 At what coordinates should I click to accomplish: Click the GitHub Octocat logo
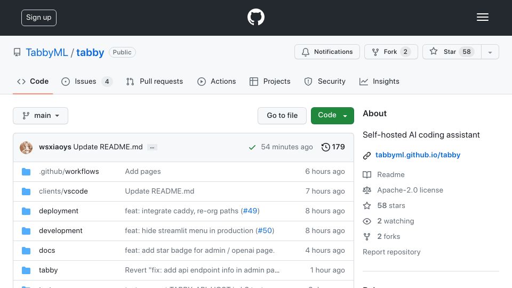click(255, 17)
